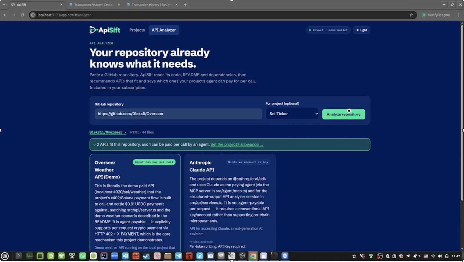This screenshot has width=464, height=262.
Task: Click the GitHub repository URL field
Action: click(178, 114)
